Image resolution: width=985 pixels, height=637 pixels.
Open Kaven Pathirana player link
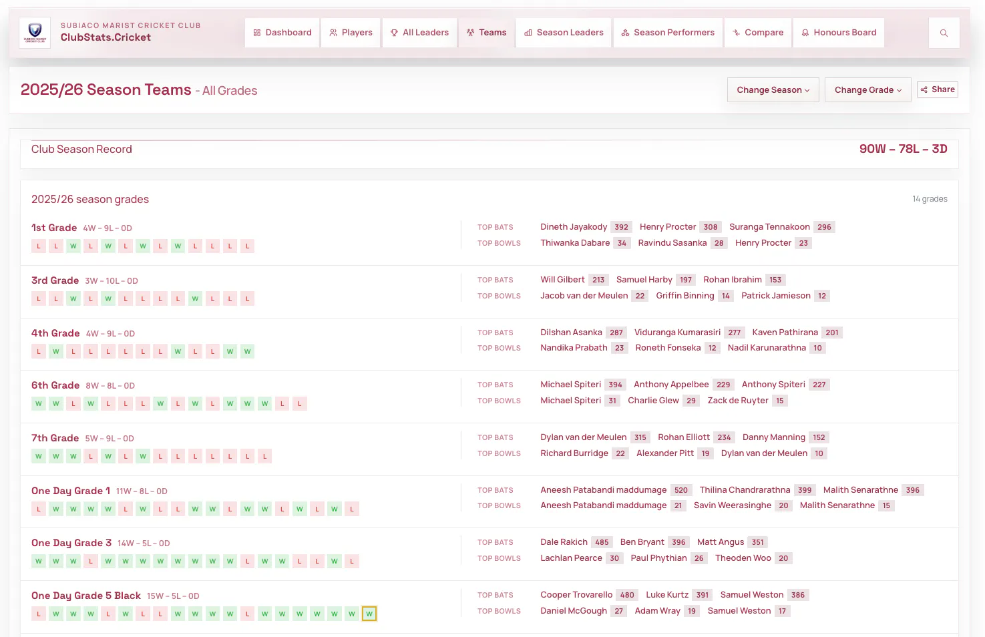(x=785, y=333)
